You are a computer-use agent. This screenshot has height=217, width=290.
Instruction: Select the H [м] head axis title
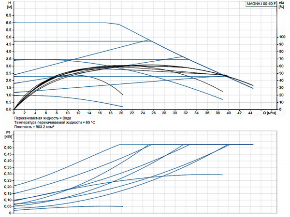coord(7,6)
